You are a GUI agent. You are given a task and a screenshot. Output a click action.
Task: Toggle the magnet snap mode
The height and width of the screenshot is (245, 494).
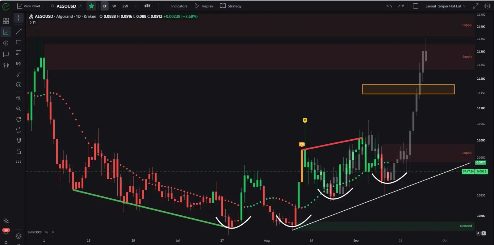coord(19,141)
